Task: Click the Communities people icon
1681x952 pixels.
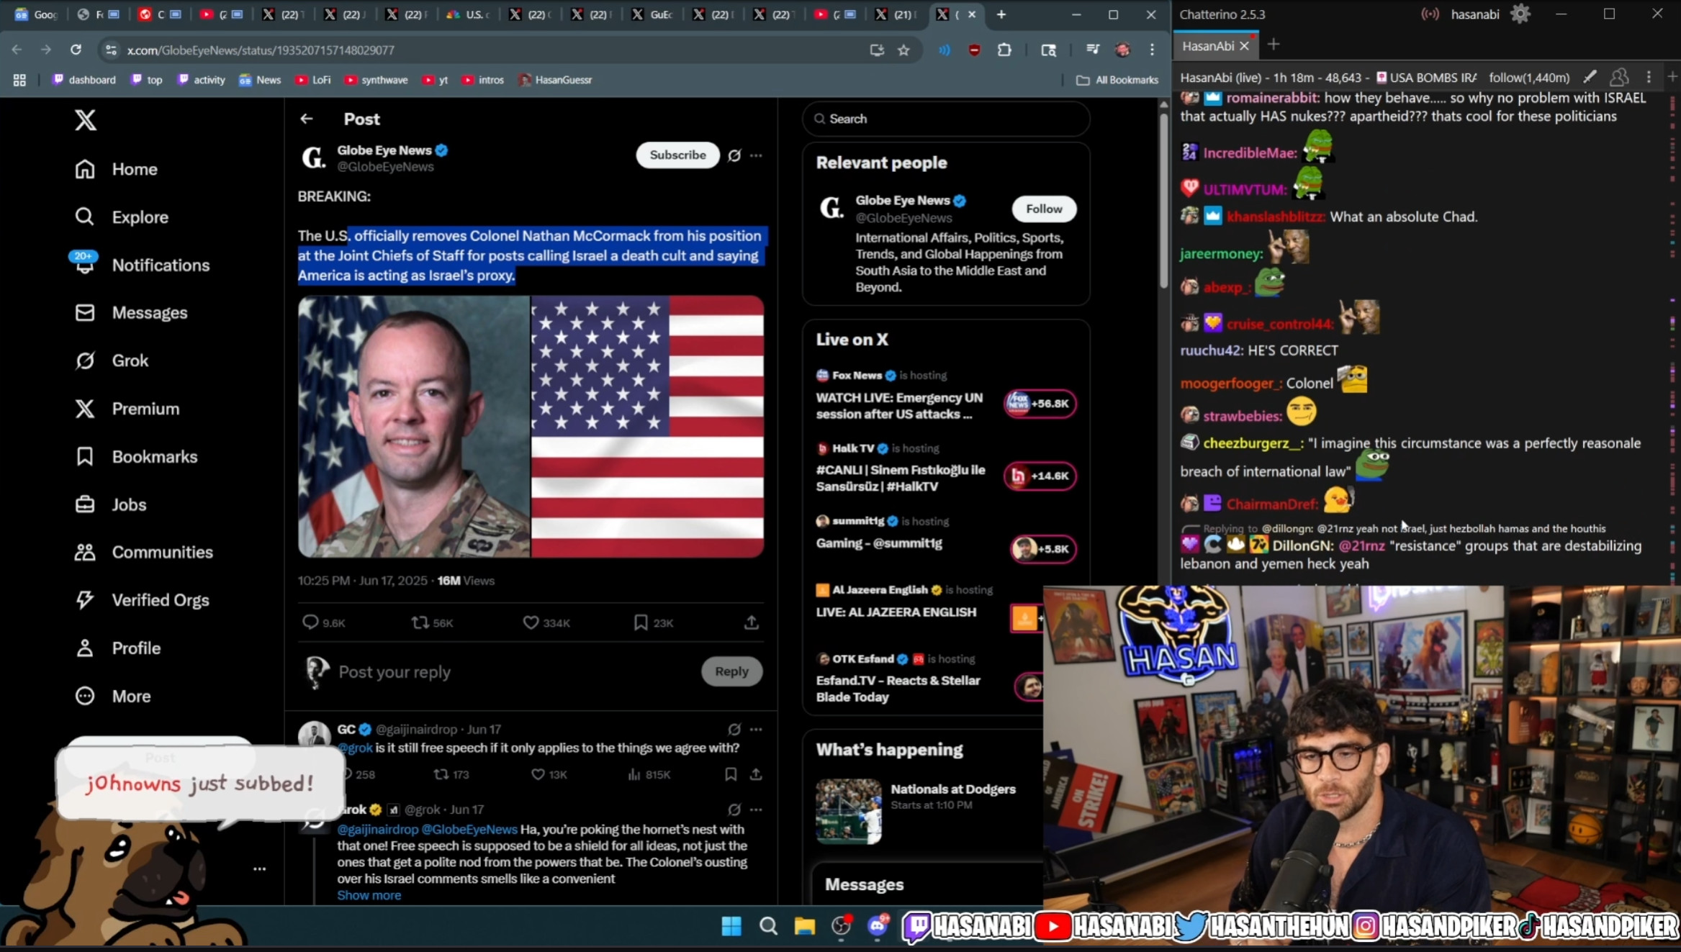Action: (x=85, y=552)
